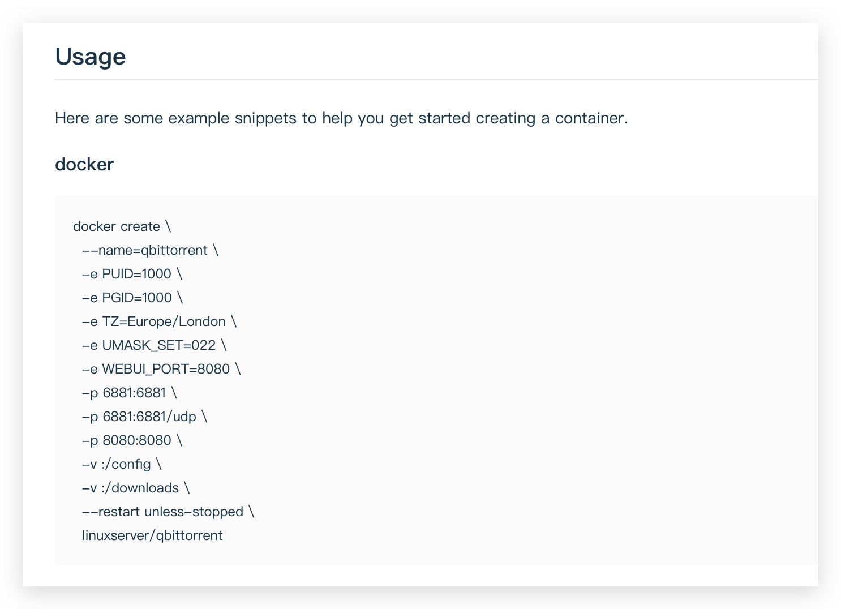Screen dimensions: 841x609
Task: Click the TZ=Europe/London line
Action: point(159,321)
